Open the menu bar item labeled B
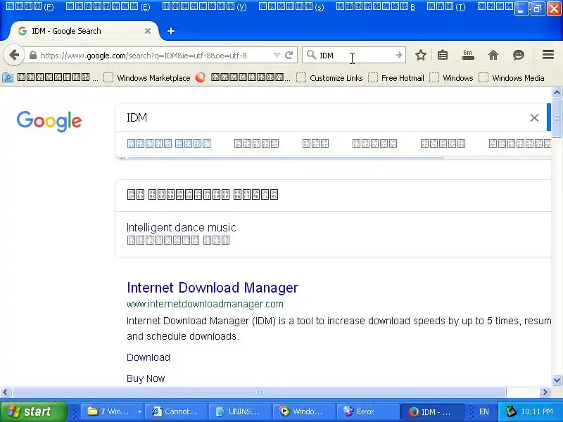This screenshot has width=563, height=422. click(376, 6)
